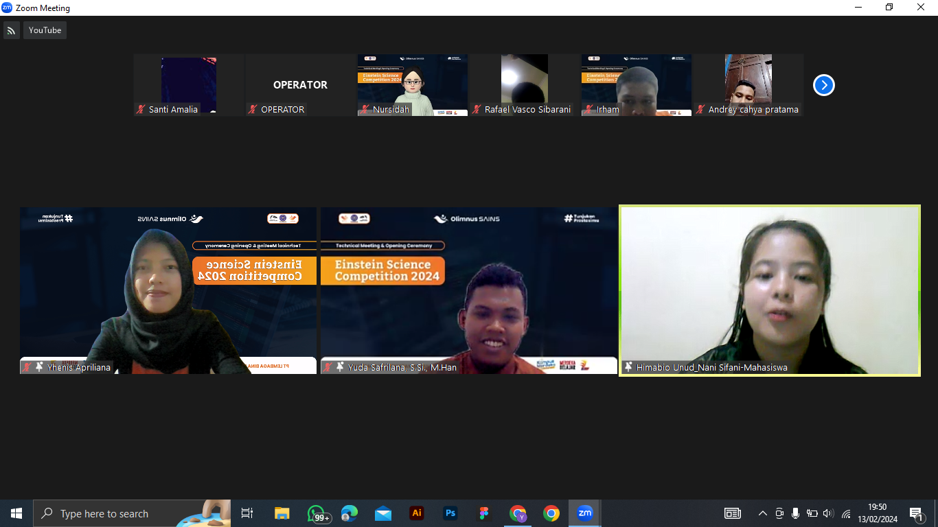Open WhatsApp from the taskbar
The height and width of the screenshot is (527, 938).
pos(316,513)
